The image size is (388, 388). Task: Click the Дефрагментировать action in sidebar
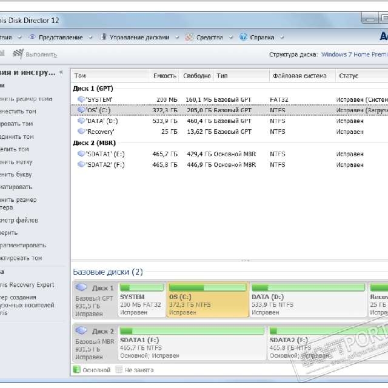click(x=23, y=246)
